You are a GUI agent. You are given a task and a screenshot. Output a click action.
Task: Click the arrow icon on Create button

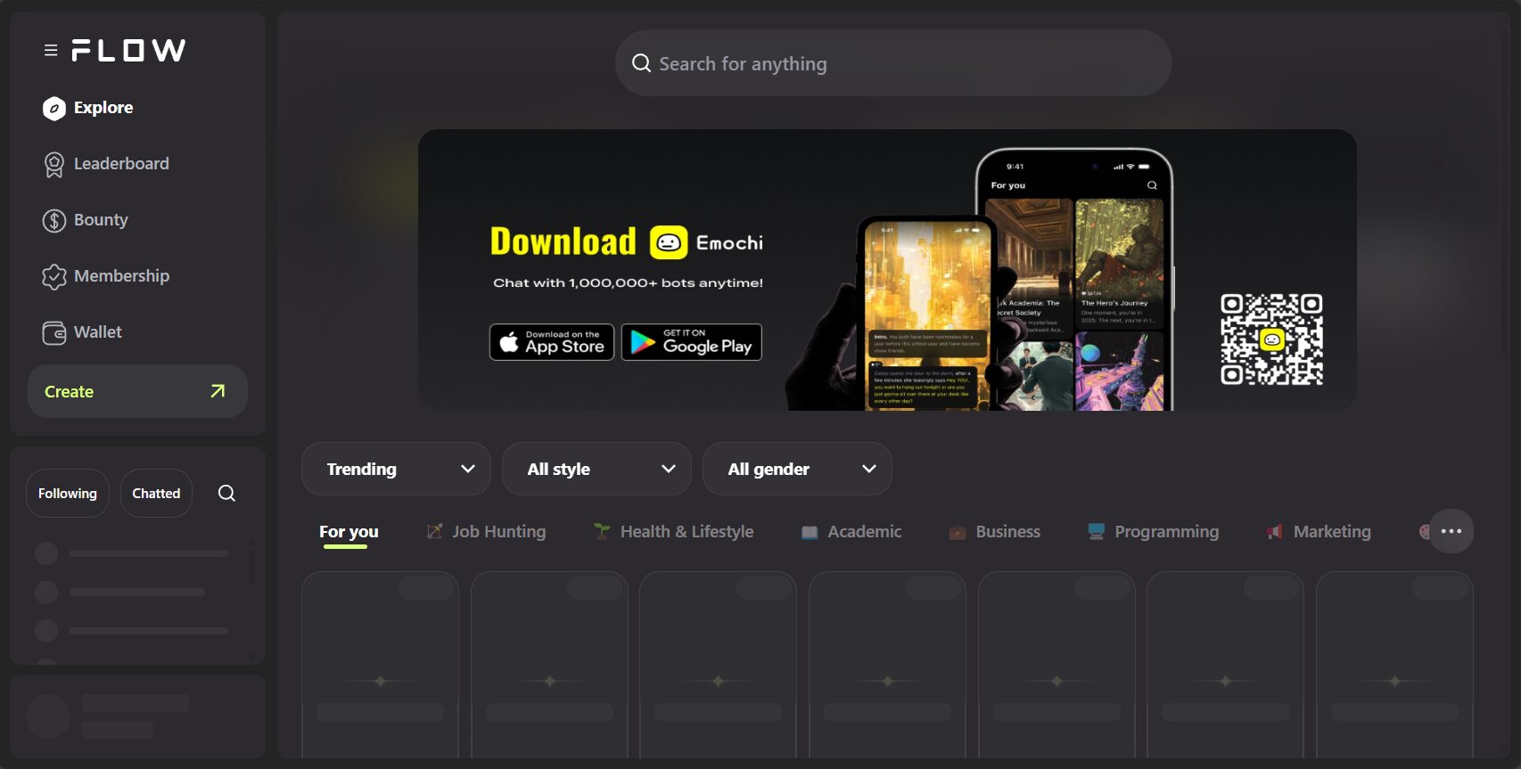click(218, 391)
